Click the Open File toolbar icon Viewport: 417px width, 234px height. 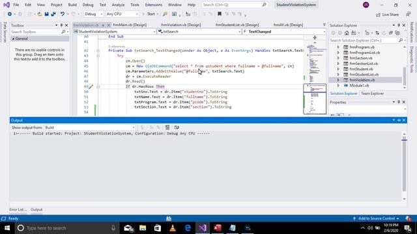coord(39,14)
